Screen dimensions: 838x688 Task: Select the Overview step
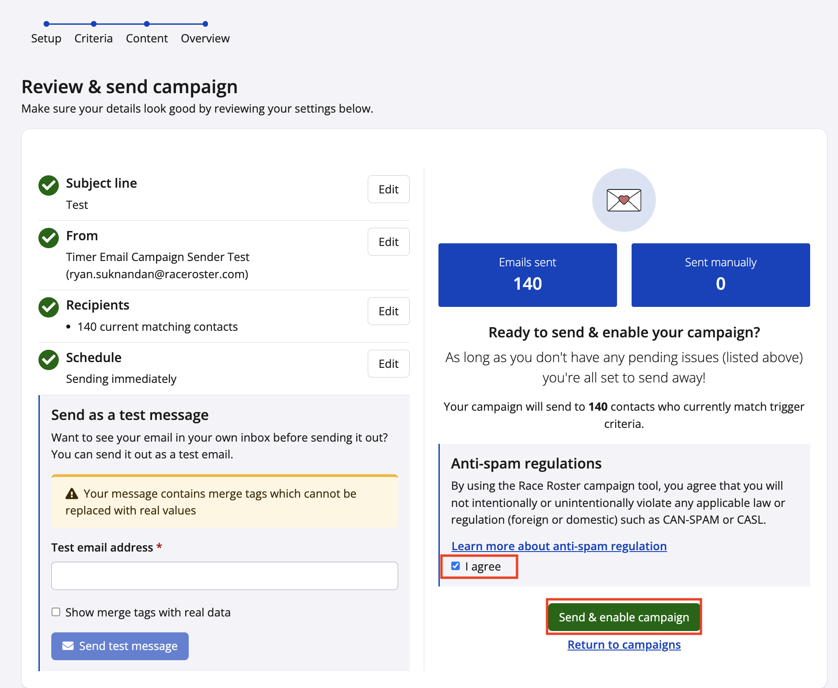[205, 38]
